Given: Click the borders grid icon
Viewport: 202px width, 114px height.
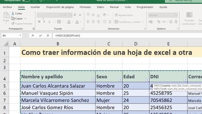Looking at the screenshot, I should point(59,22).
